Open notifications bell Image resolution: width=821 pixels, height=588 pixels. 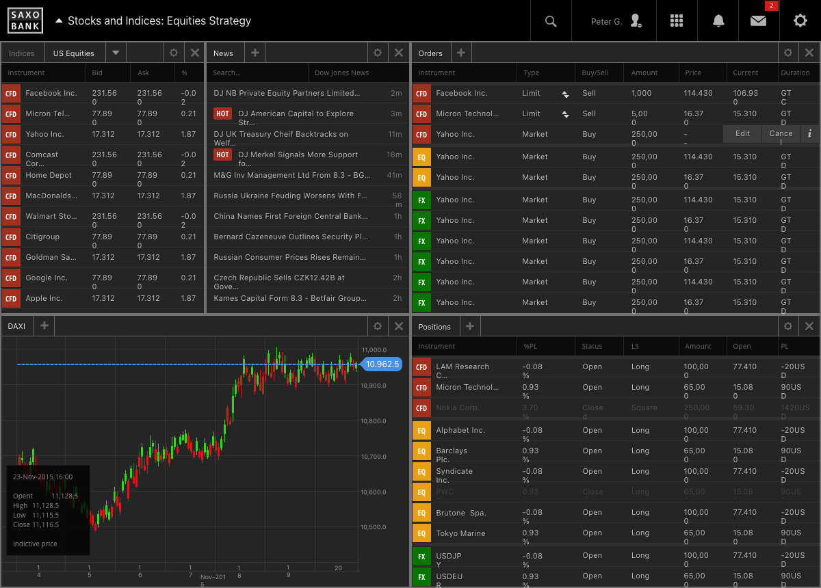718,21
